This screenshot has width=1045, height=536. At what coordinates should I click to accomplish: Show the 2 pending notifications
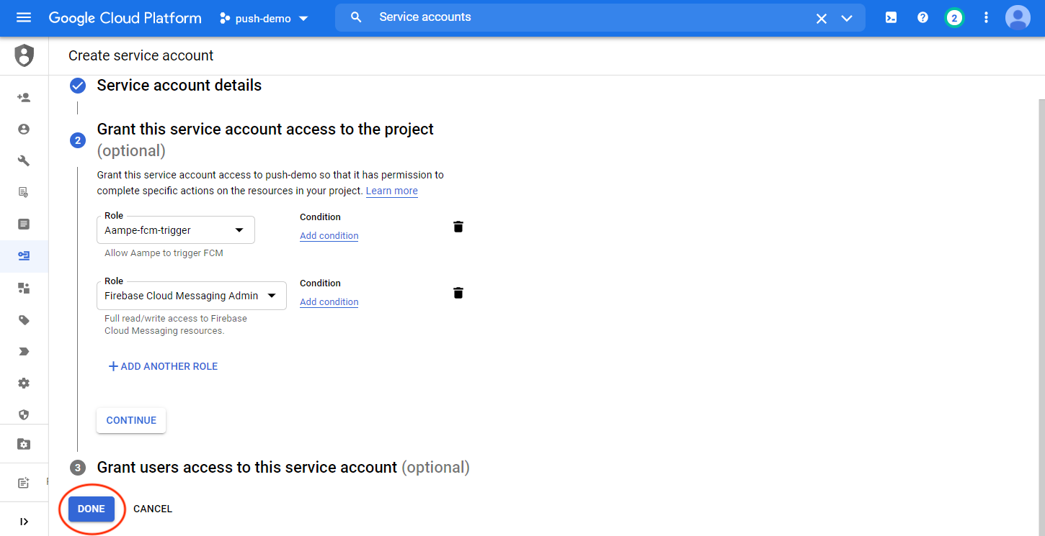pos(954,18)
